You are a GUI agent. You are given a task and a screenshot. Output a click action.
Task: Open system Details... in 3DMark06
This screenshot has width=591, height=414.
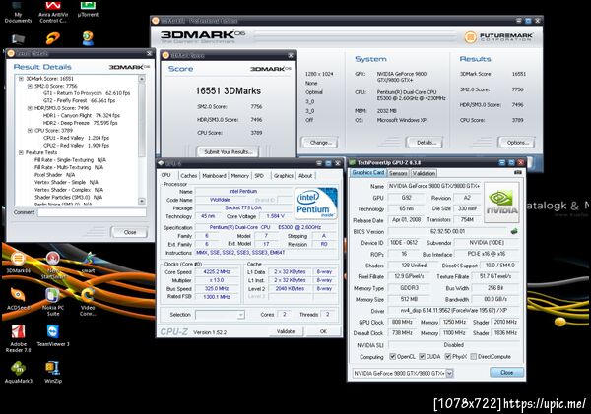pyautogui.click(x=425, y=143)
